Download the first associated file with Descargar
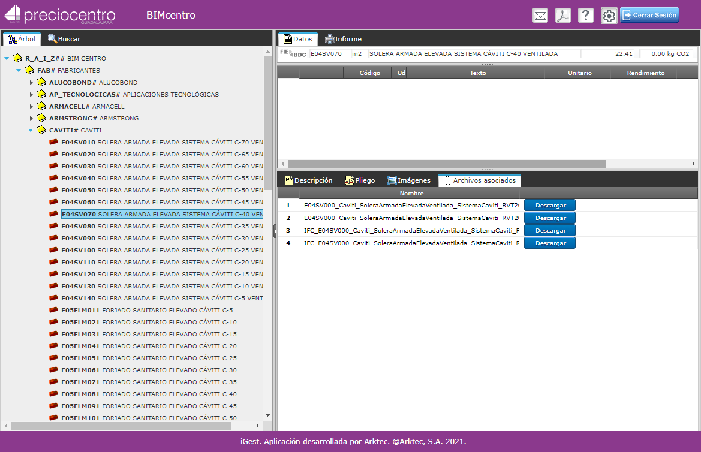The width and height of the screenshot is (701, 452). tap(549, 205)
